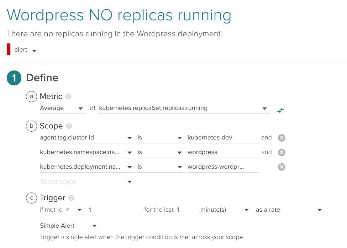Click the compare metrics arrows icon
The width and height of the screenshot is (347, 248).
(x=280, y=110)
